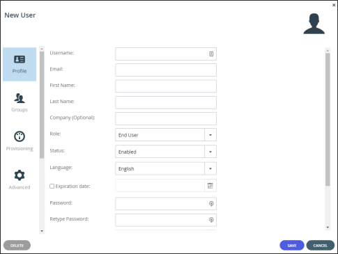Click the English value in Language combo
This screenshot has width=338, height=254.
click(x=126, y=169)
